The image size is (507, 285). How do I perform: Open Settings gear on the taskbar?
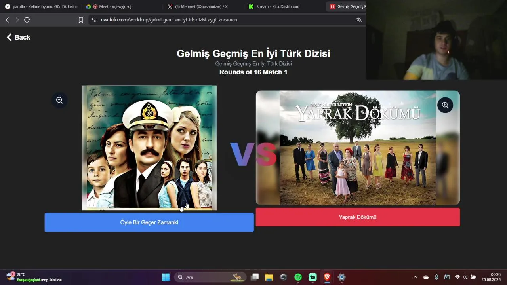pyautogui.click(x=341, y=277)
